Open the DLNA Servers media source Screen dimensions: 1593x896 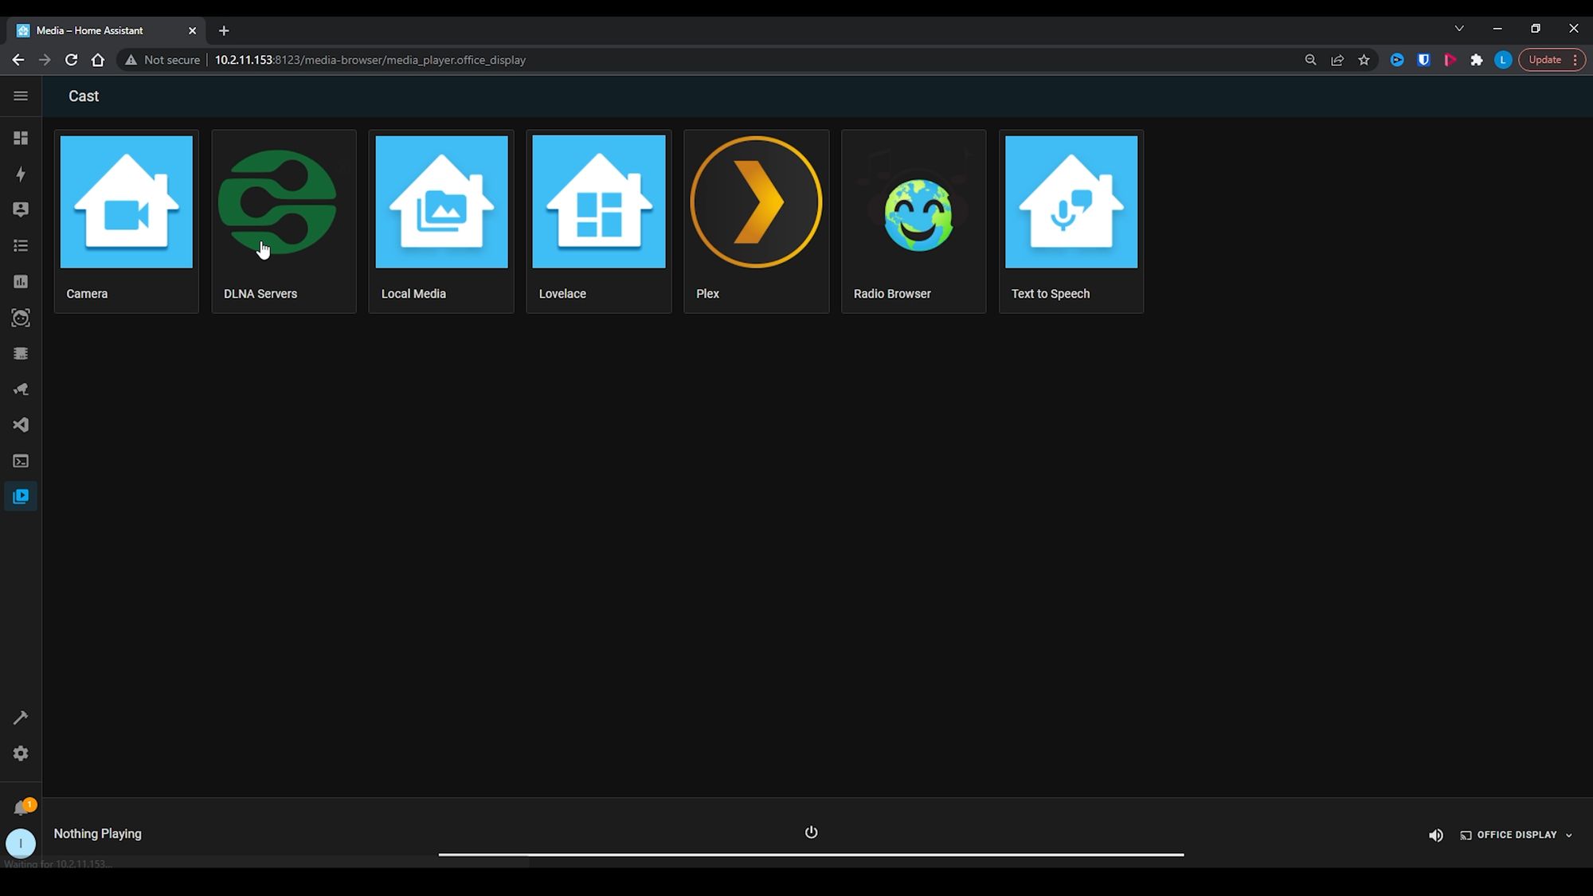284,221
